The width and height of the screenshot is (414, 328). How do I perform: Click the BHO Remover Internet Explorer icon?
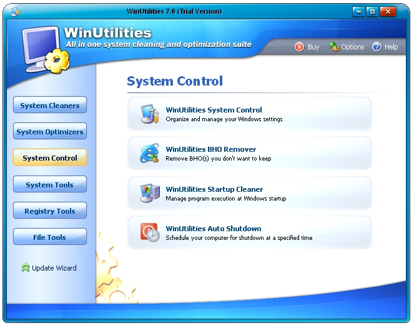(x=150, y=153)
